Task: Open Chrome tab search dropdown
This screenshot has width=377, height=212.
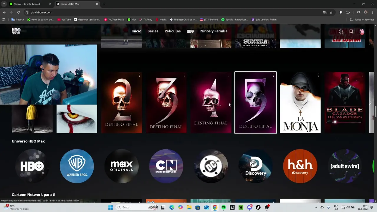Action: coord(4,4)
